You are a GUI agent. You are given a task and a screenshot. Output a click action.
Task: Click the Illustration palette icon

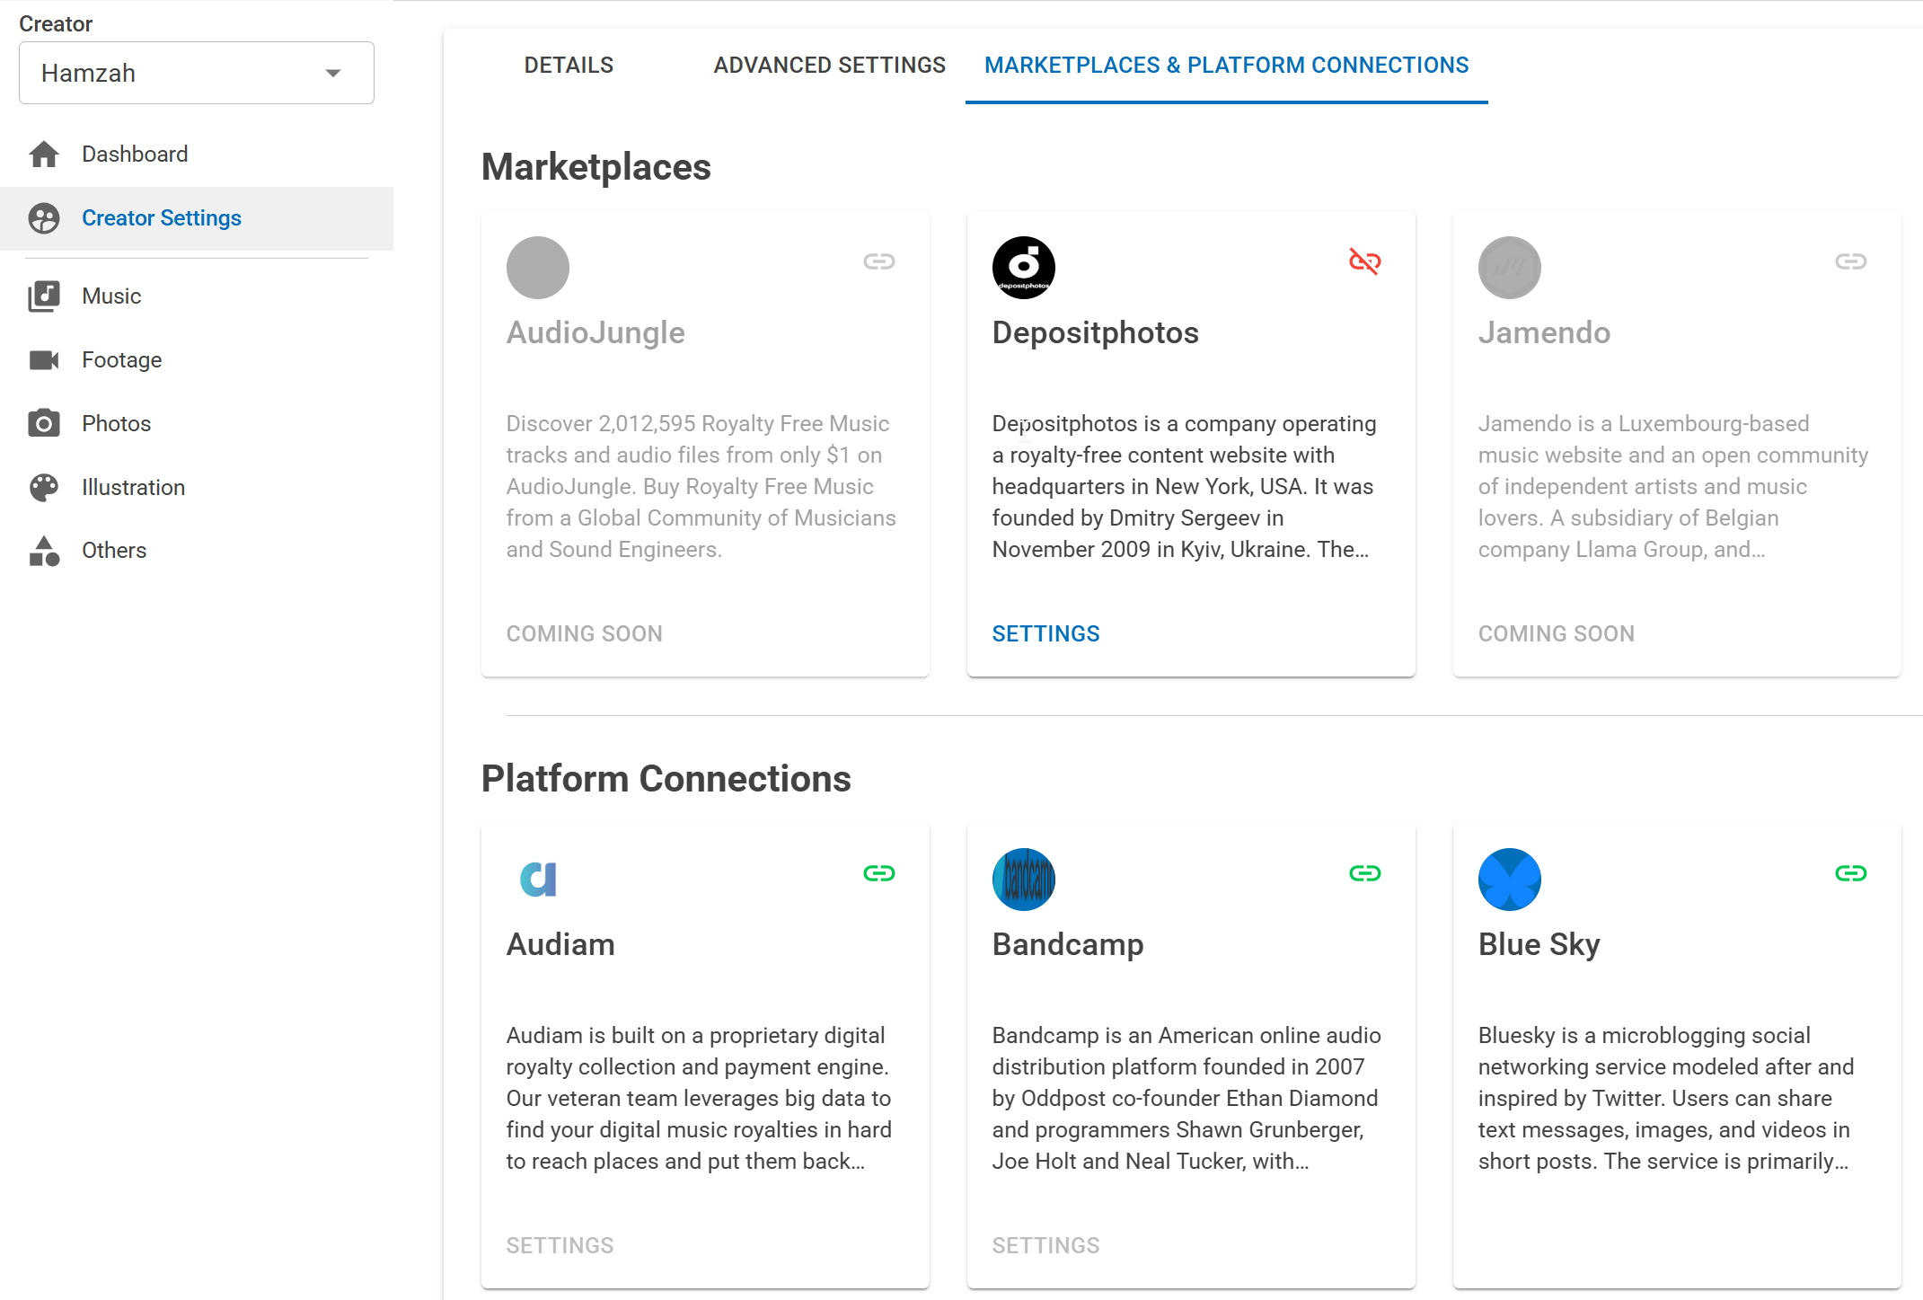(x=43, y=486)
